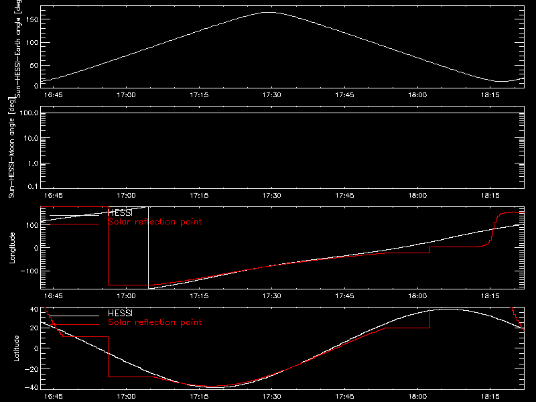Screen dimensions: 536x402
Task: Select 17:30 label under Longitude plot
Action: point(272,296)
